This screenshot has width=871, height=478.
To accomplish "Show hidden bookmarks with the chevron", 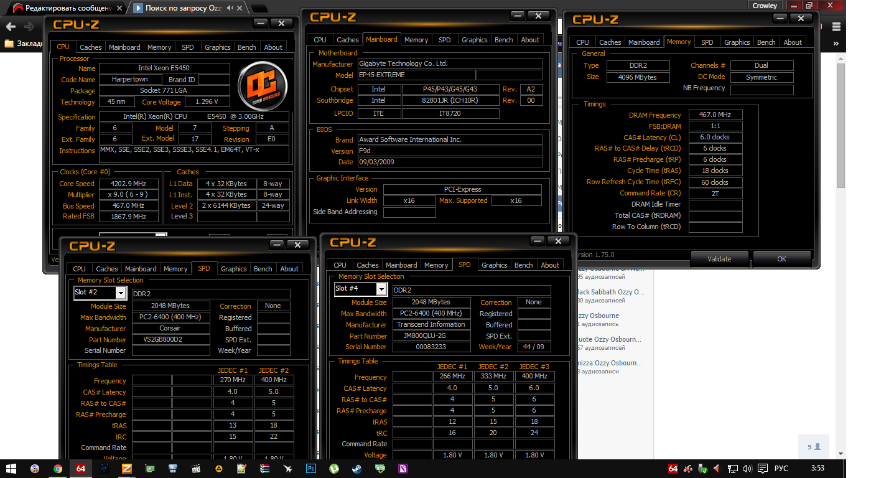I will pyautogui.click(x=836, y=44).
